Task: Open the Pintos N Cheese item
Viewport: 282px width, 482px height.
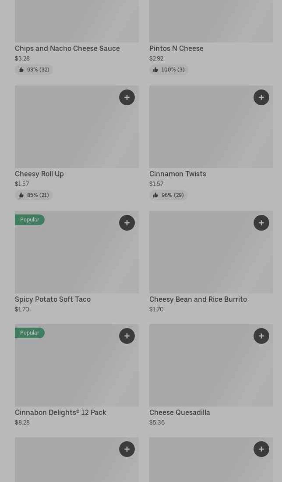Action: (176, 48)
